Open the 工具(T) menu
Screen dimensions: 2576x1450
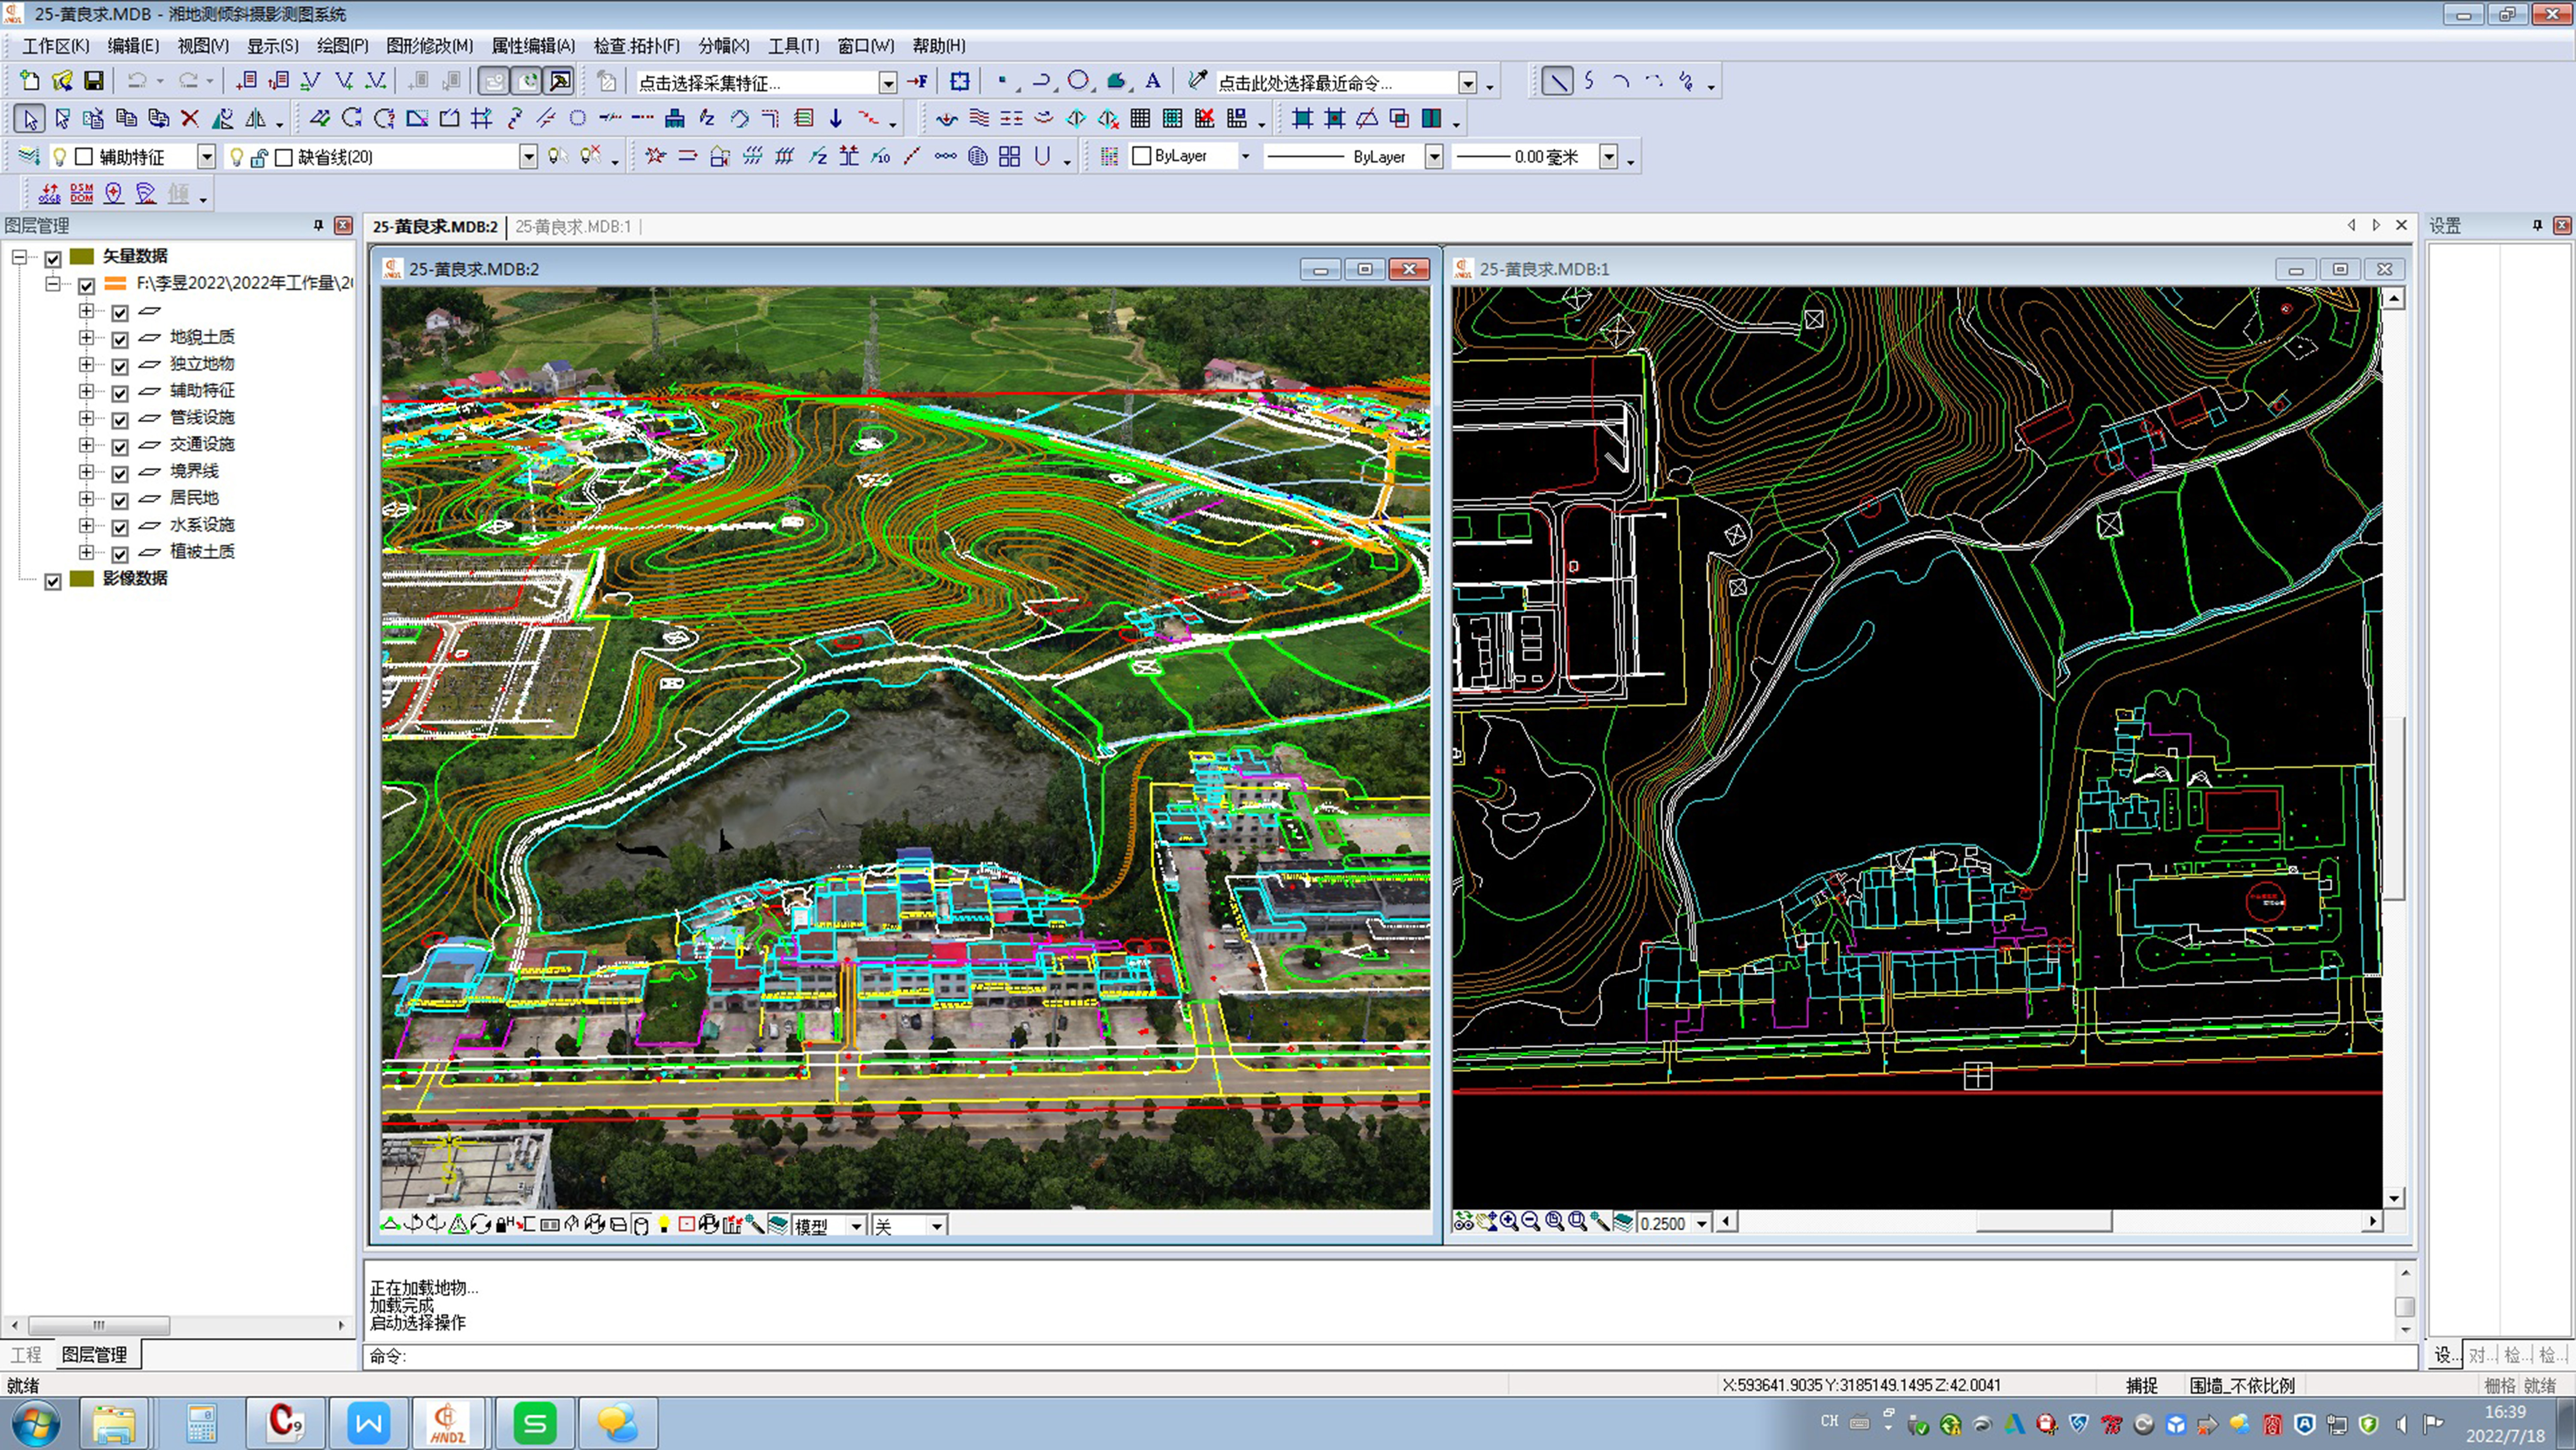pos(793,46)
